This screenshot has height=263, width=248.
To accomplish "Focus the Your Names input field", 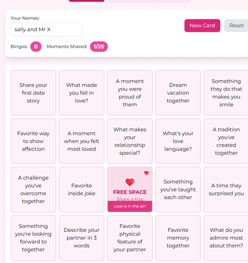I will [46, 30].
